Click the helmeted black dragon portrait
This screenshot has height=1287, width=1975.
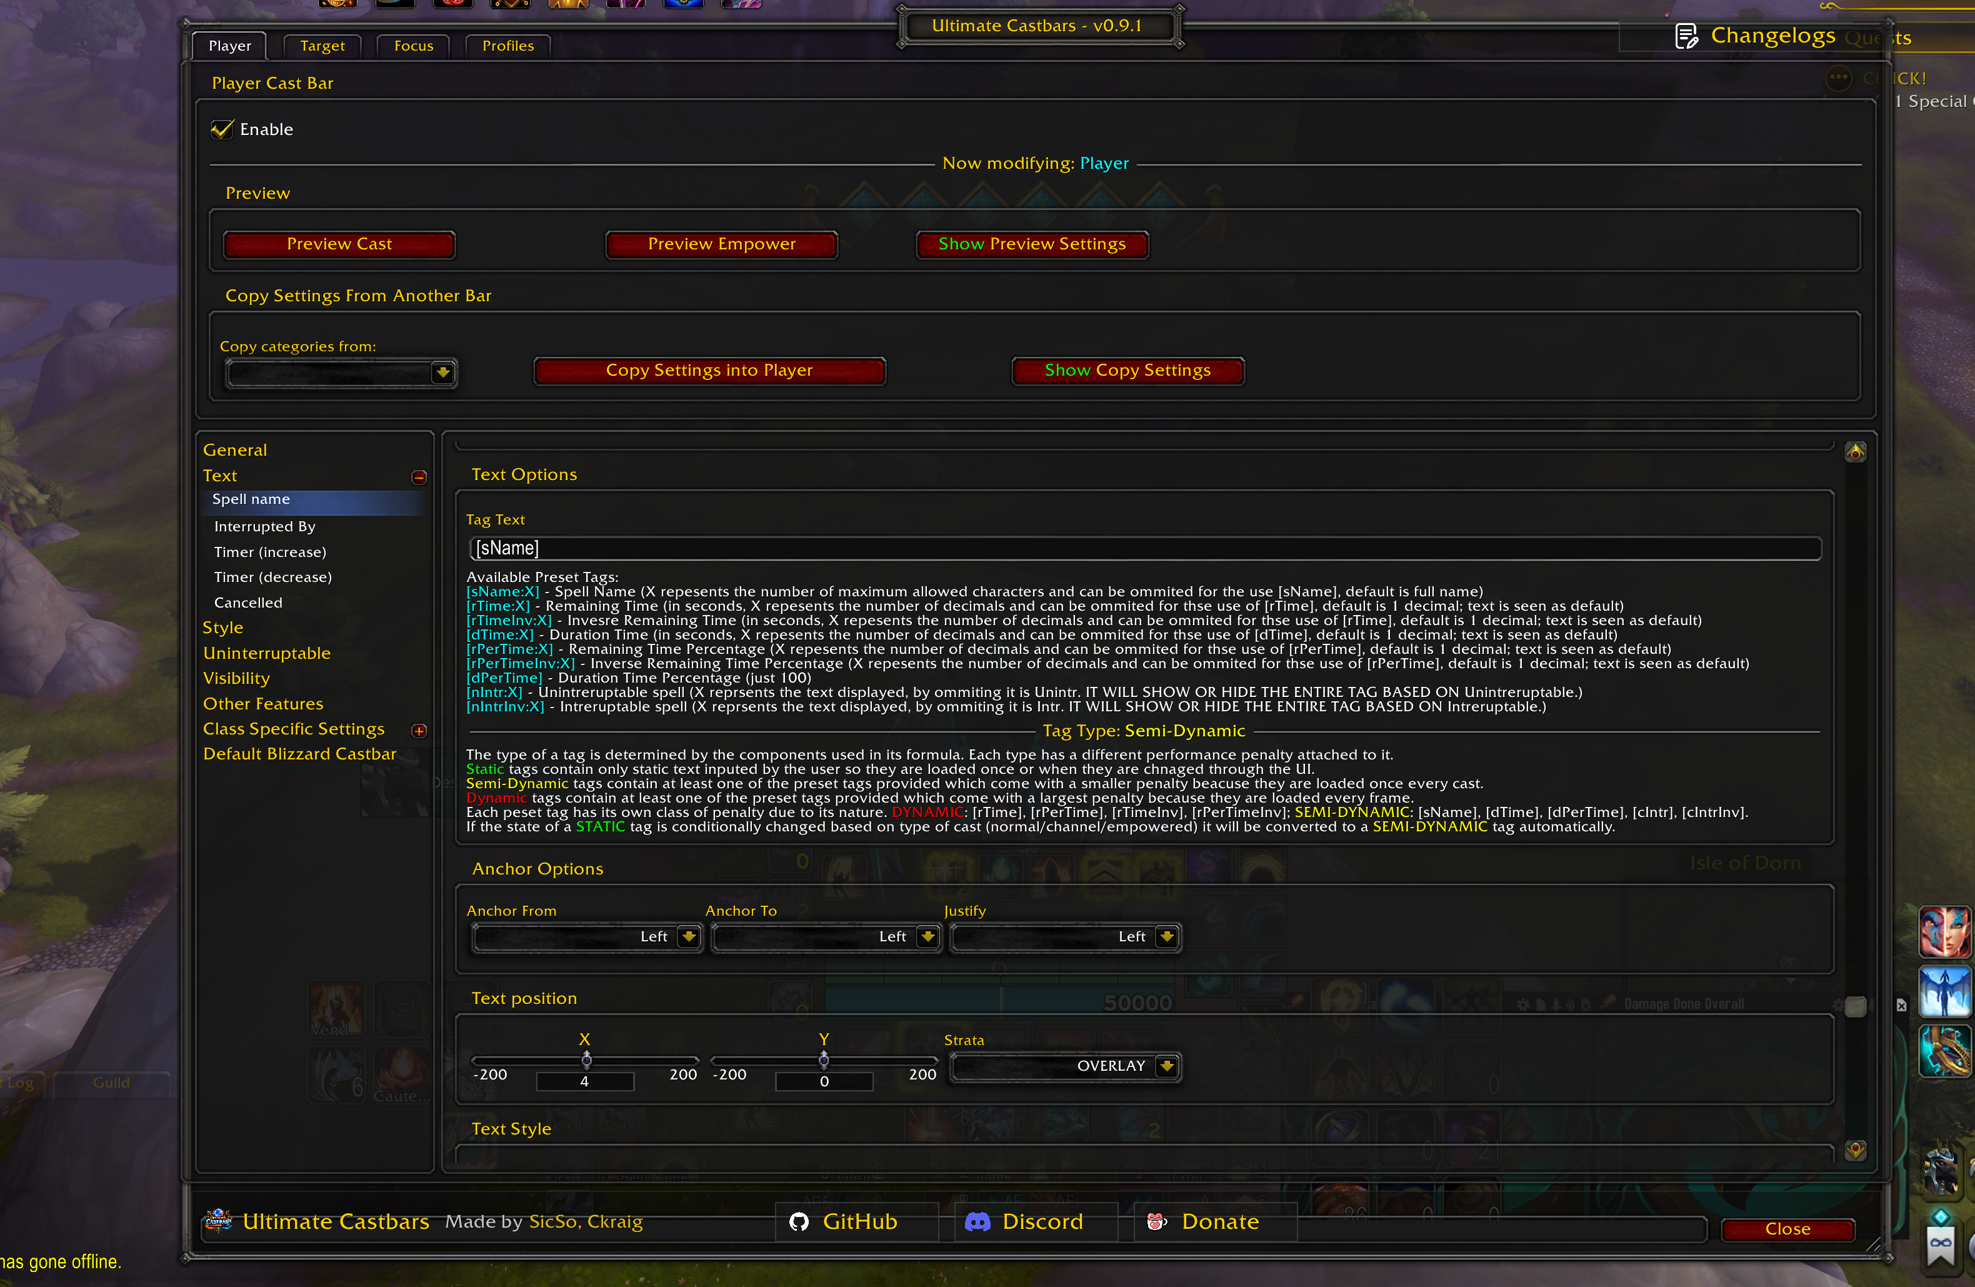[x=1942, y=1170]
